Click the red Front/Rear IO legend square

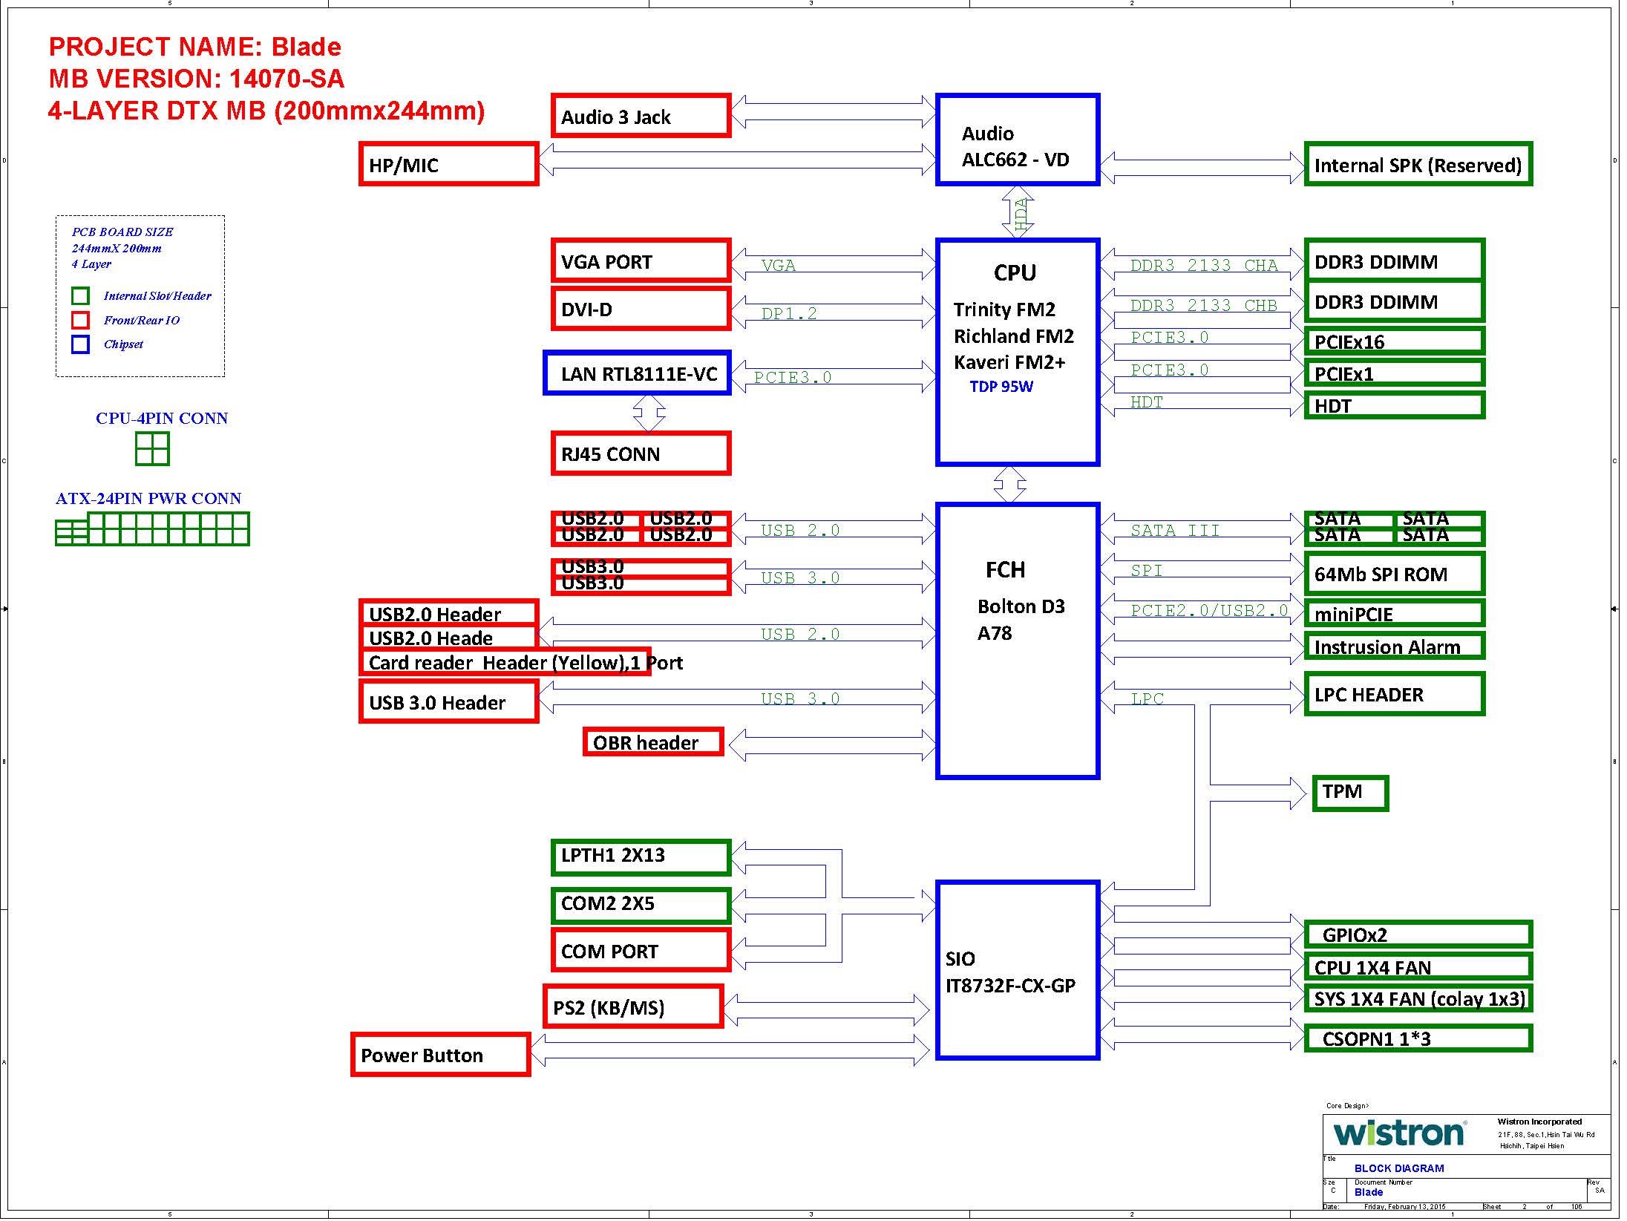tap(80, 320)
